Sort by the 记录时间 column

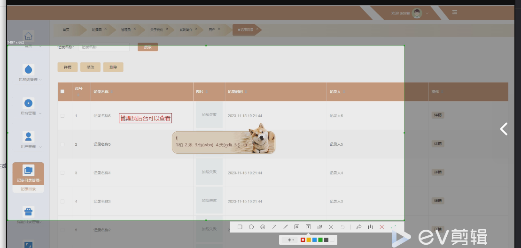(x=246, y=92)
